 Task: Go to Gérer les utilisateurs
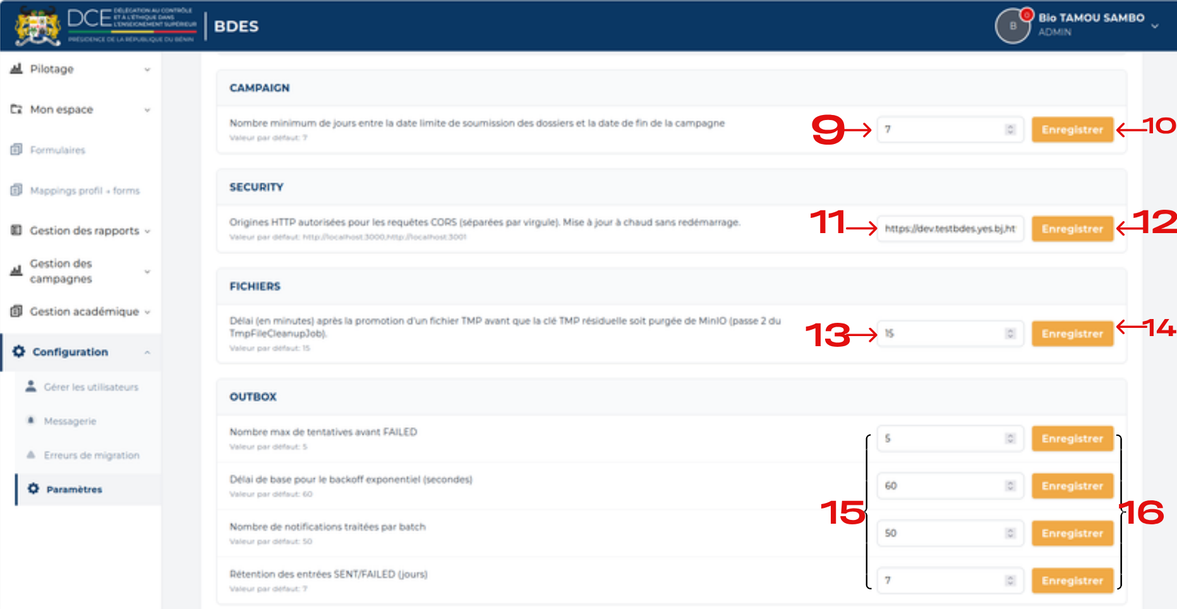[x=88, y=387]
